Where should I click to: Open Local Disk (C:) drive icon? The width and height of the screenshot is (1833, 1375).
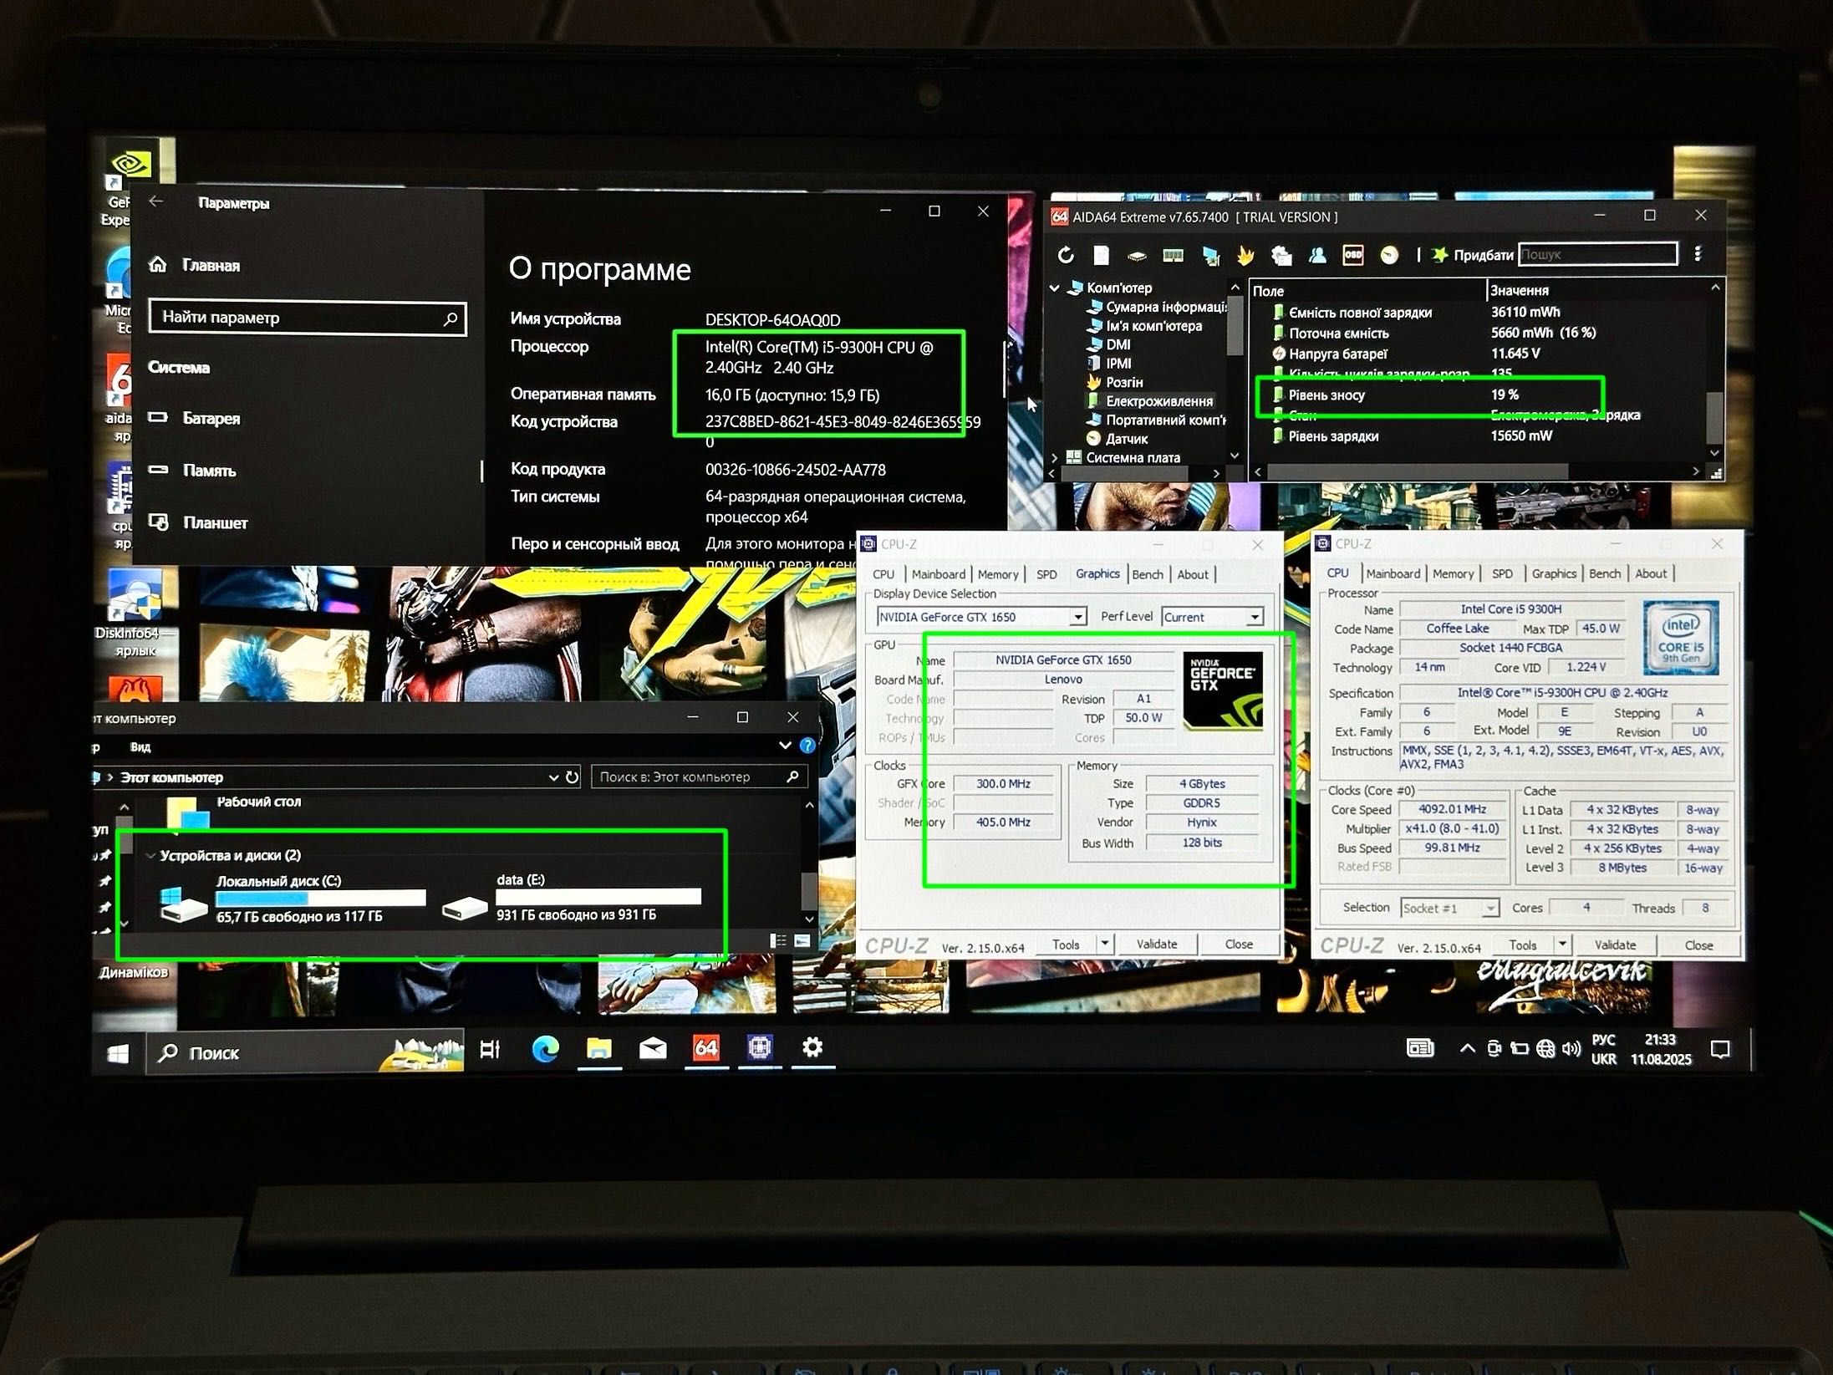(x=183, y=904)
